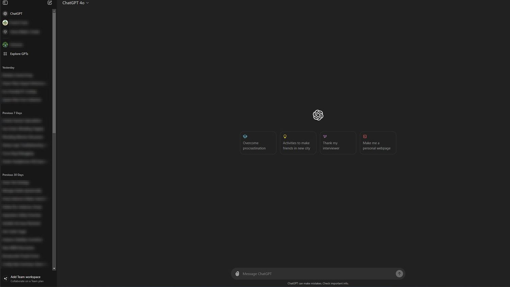Screen dimensions: 510x287
Task: Open Explore GPTs in sidebar
Action: tap(19, 54)
